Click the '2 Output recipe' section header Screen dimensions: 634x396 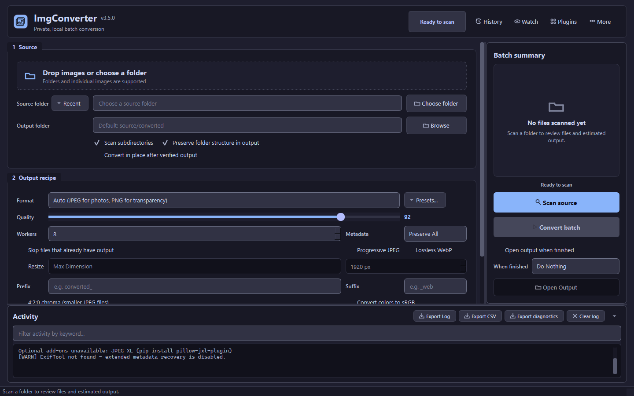(x=34, y=178)
